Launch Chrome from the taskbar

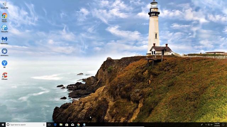[78, 125]
